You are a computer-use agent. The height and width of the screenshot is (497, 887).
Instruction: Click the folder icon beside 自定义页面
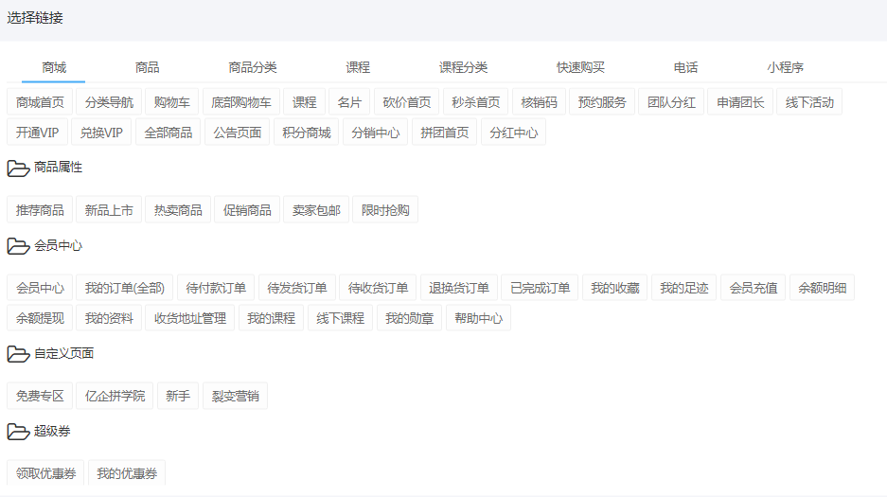pos(18,354)
